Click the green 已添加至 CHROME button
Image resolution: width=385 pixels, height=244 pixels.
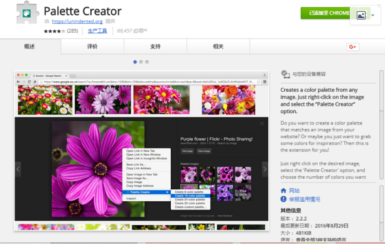click(325, 13)
